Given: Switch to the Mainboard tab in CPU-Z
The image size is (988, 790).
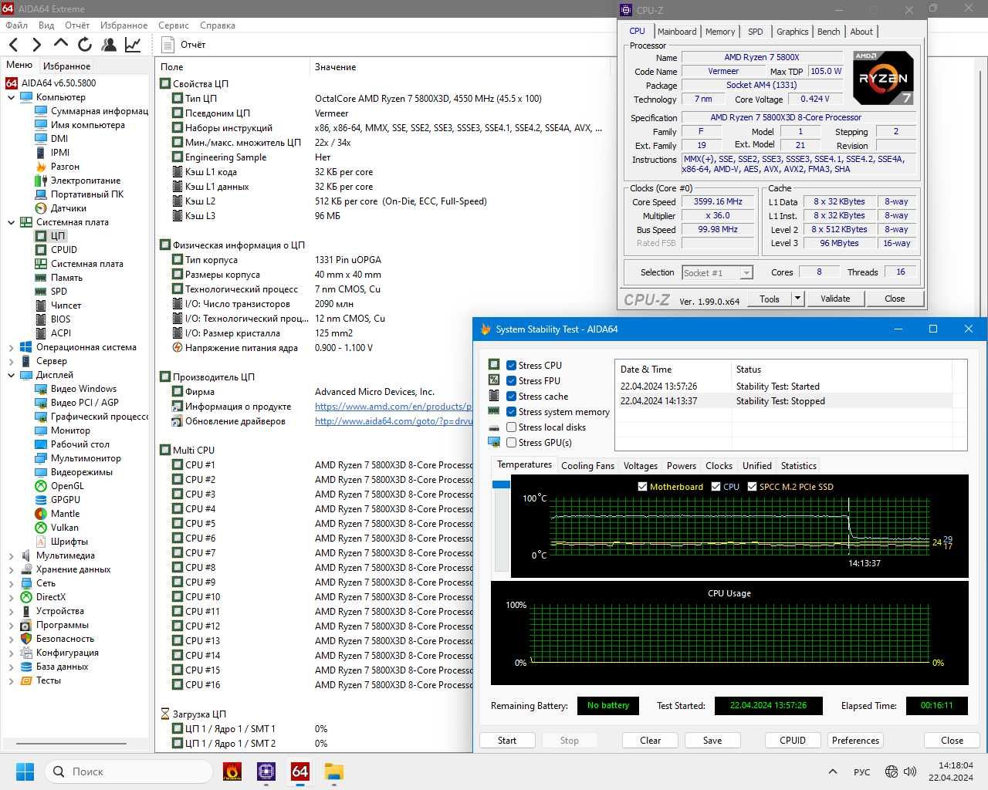Looking at the screenshot, I should (677, 32).
